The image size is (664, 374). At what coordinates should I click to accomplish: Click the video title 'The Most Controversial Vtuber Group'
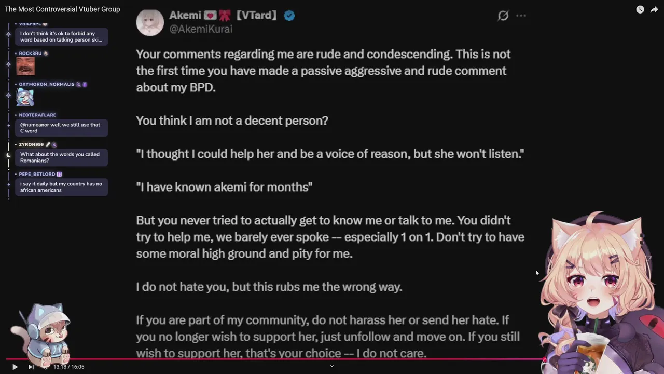[x=62, y=9]
